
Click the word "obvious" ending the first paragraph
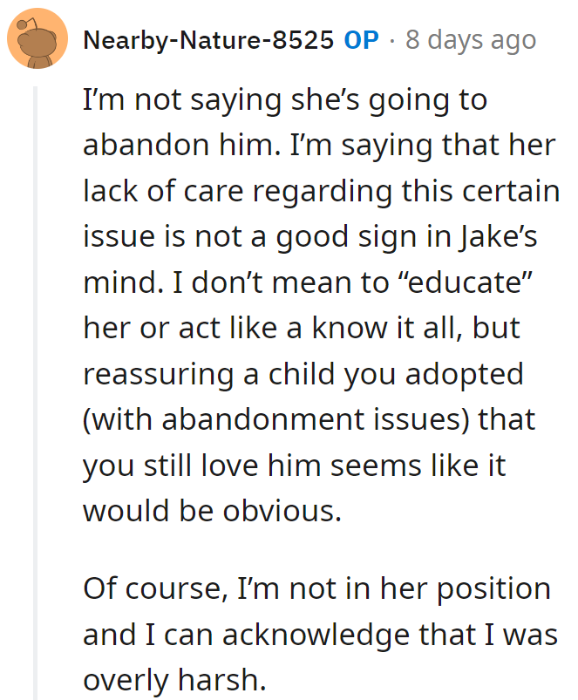pyautogui.click(x=291, y=510)
